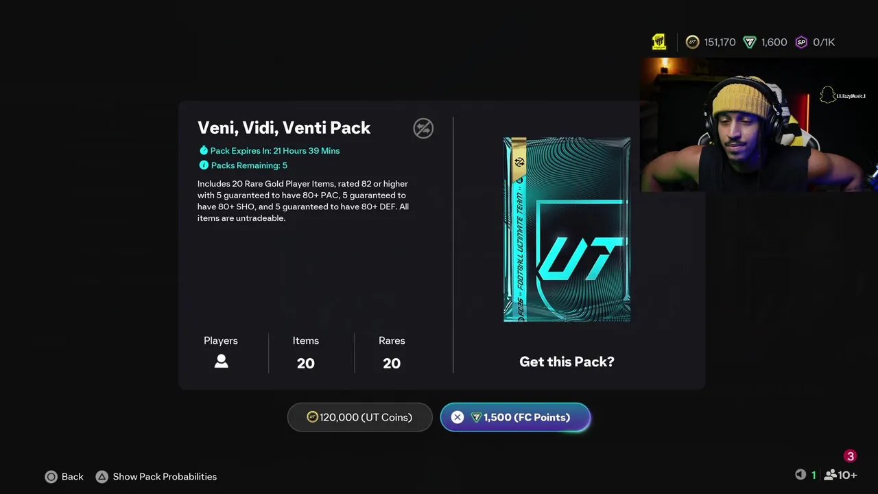
Task: Buy the pack for 120,000 UT Coins
Action: point(359,417)
